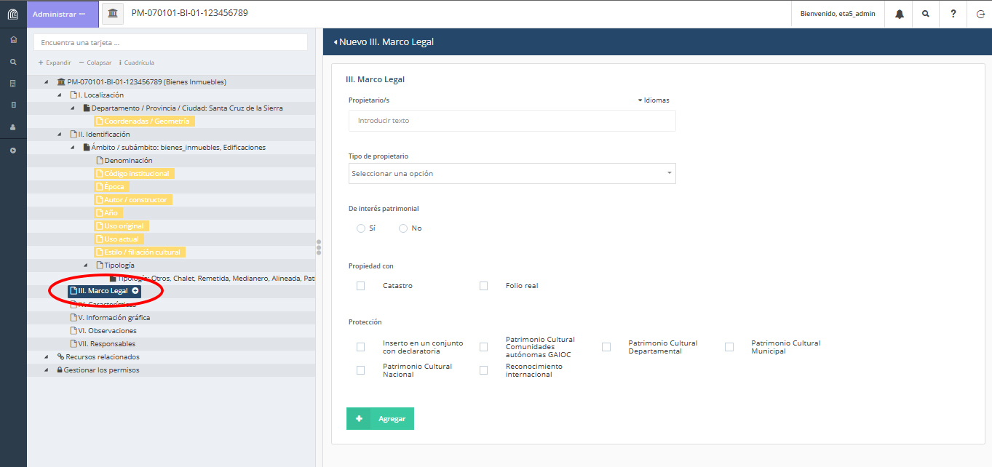Click the logout icon in header

coord(980,14)
